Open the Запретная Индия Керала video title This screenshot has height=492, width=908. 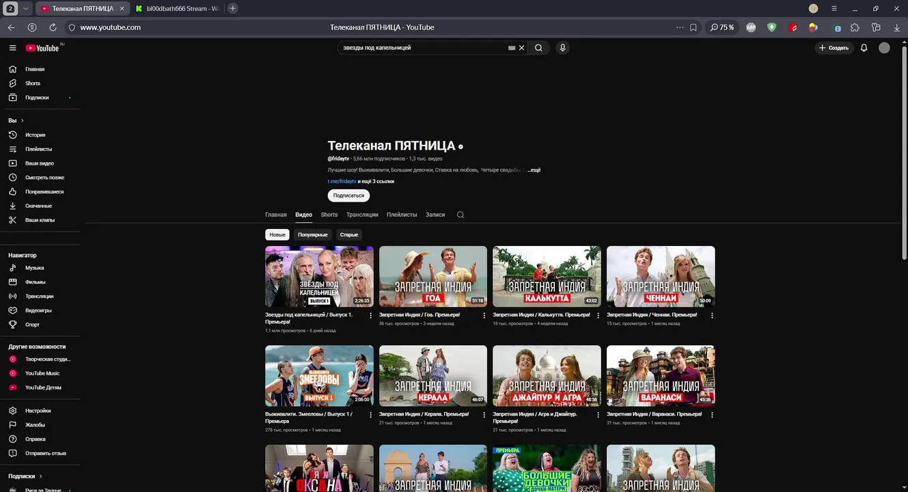pyautogui.click(x=424, y=414)
